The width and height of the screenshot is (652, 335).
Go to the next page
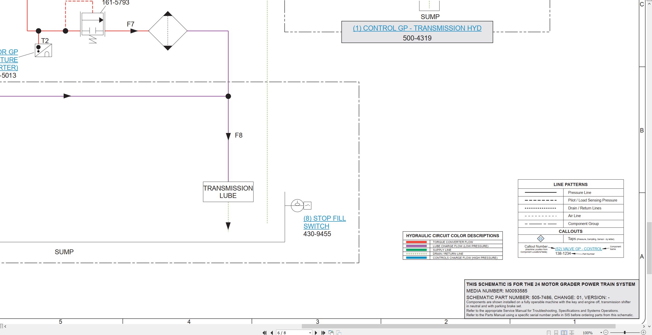[316, 332]
